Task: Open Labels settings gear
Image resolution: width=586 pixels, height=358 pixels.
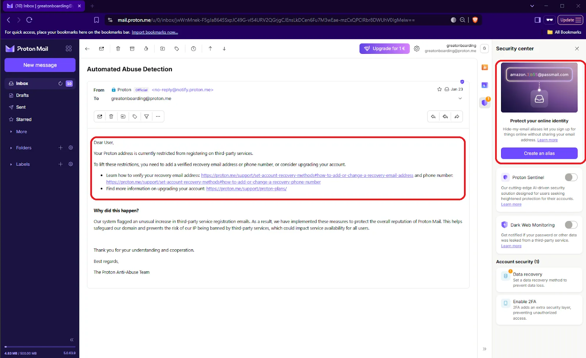Action: click(71, 164)
